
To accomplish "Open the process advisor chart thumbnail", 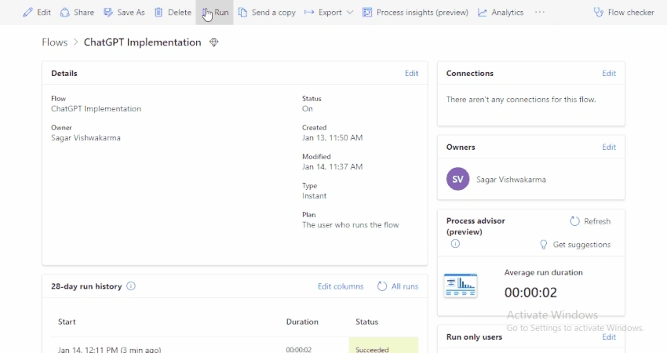I will pos(461,286).
